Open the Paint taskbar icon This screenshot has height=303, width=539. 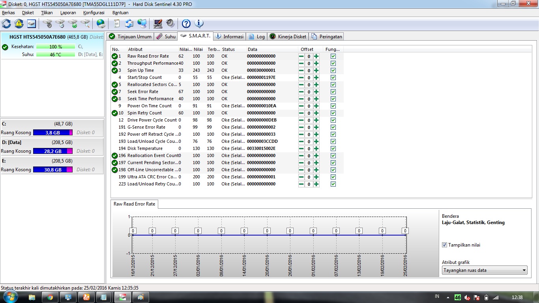[141, 297]
